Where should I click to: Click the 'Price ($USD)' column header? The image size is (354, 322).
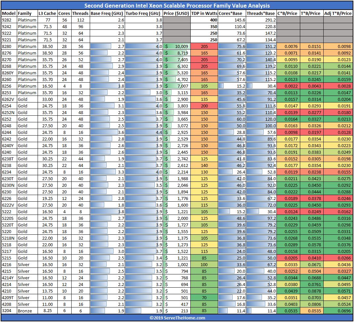(x=176, y=13)
